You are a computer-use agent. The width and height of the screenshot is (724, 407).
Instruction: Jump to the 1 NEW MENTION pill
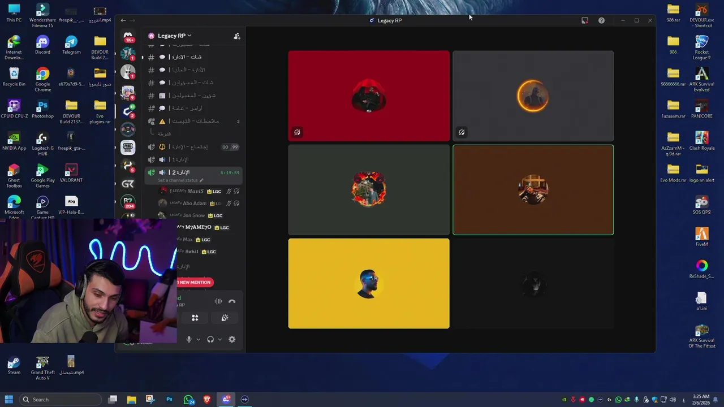(194, 282)
